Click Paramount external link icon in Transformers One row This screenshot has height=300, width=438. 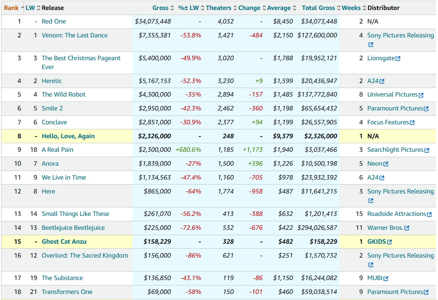[x=426, y=292]
